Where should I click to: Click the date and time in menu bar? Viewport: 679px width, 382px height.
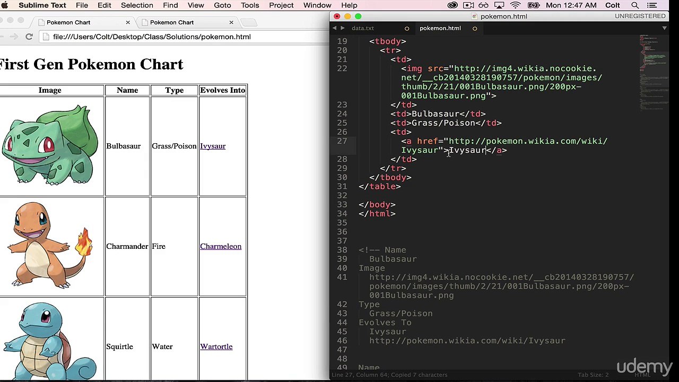pyautogui.click(x=571, y=5)
